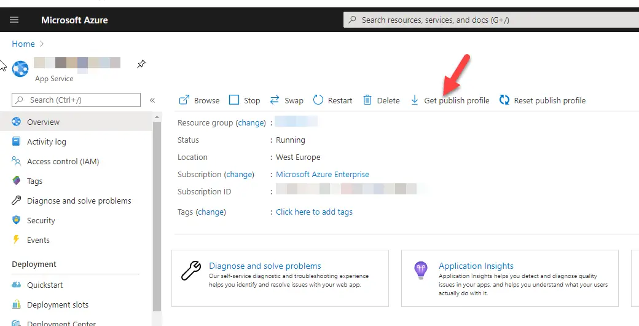
Task: Click the Swap arrows icon
Action: pos(275,100)
